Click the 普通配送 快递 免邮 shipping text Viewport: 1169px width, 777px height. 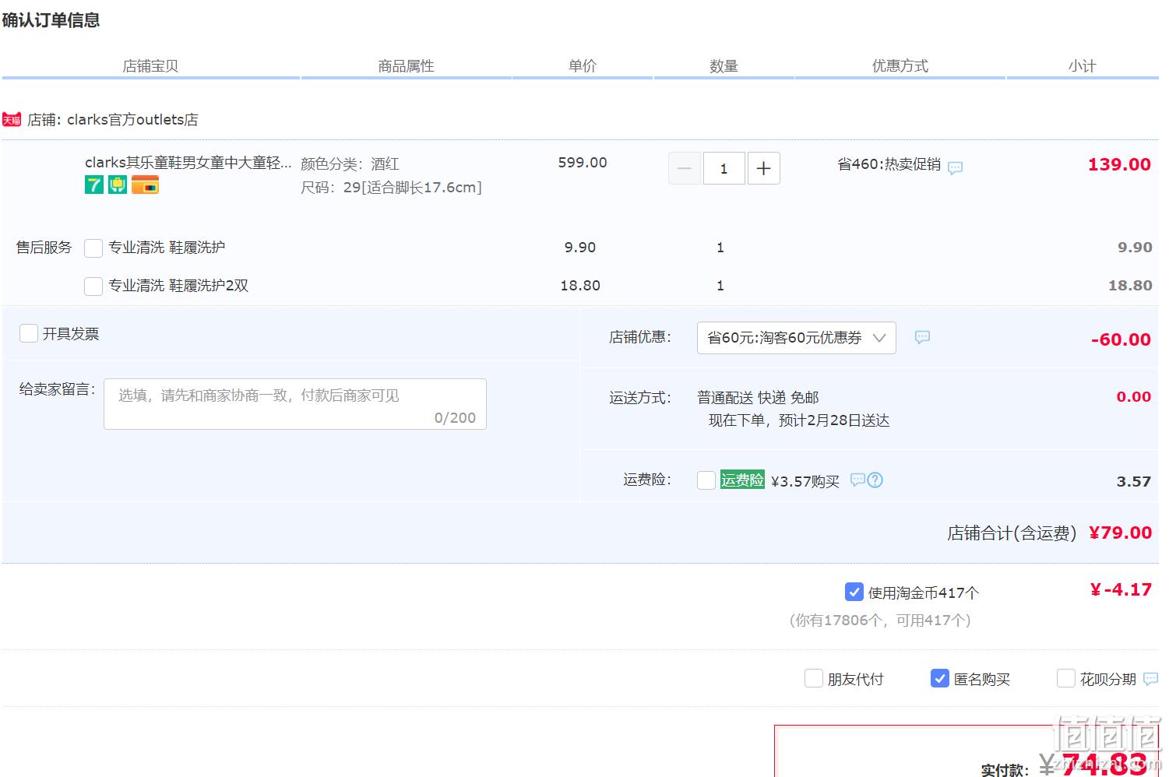758,398
